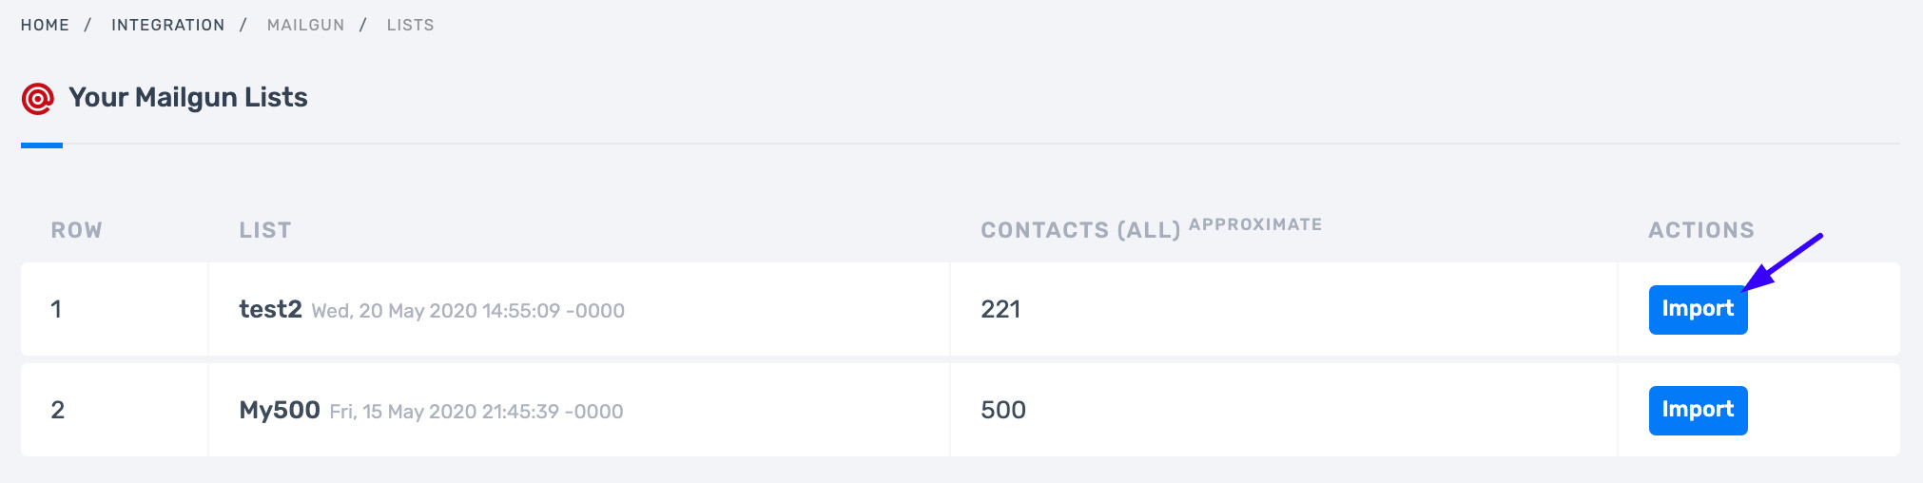Go to the Home breadcrumb
This screenshot has height=483, width=1923.
click(45, 25)
